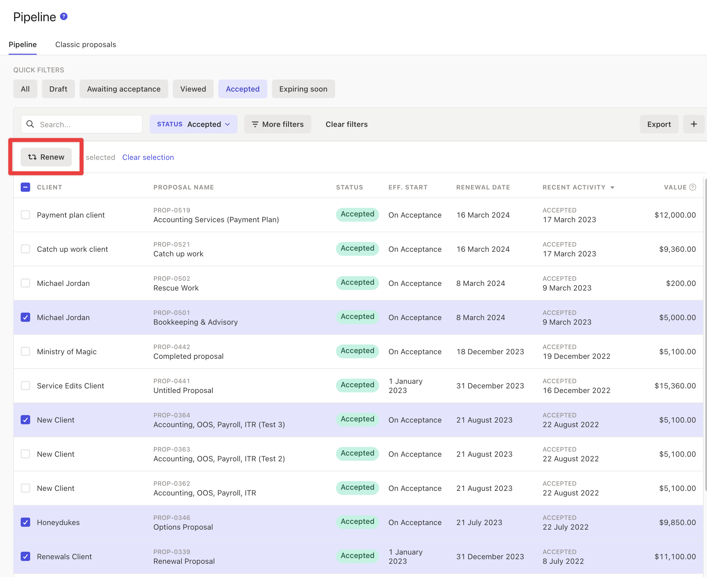707x577 pixels.
Task: Click the Clear selection link
Action: coord(148,157)
